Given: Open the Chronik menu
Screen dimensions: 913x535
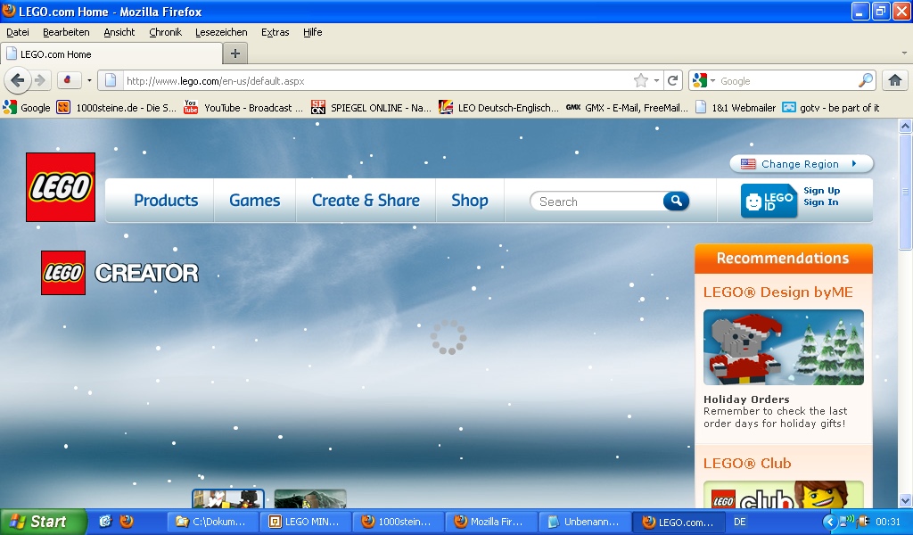Looking at the screenshot, I should click(x=165, y=32).
